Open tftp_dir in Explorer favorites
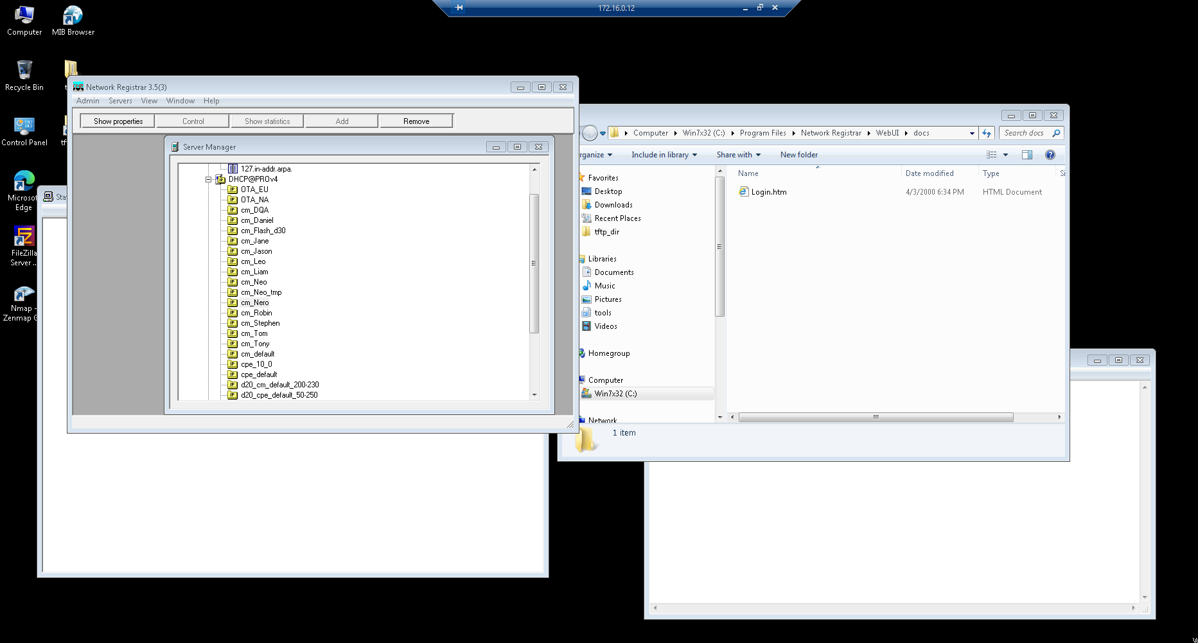 point(606,232)
